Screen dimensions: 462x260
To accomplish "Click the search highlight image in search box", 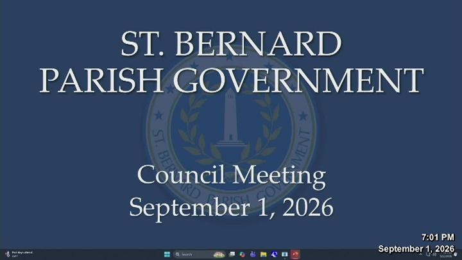I will click(219, 254).
